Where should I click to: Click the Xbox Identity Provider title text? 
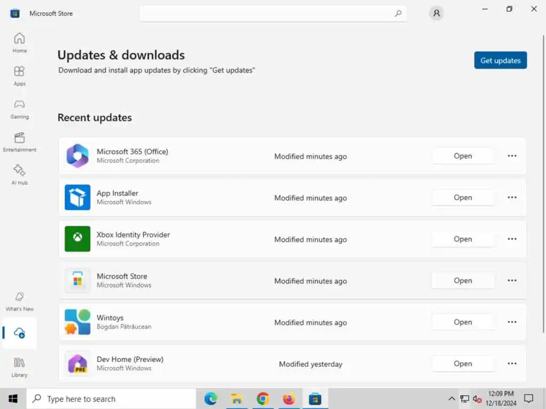[x=133, y=234]
